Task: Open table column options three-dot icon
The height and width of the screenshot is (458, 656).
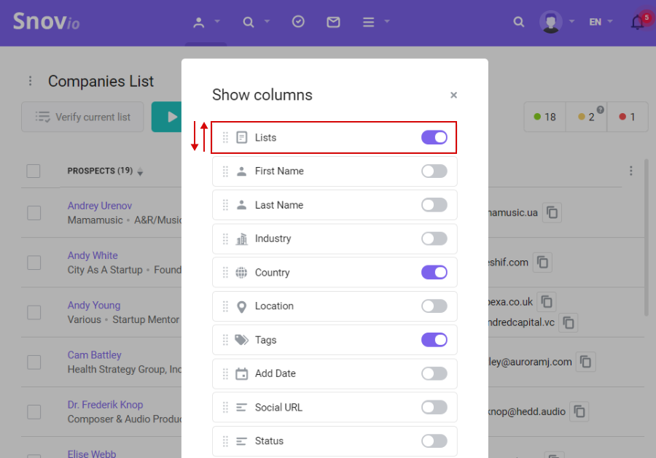Action: pos(631,171)
